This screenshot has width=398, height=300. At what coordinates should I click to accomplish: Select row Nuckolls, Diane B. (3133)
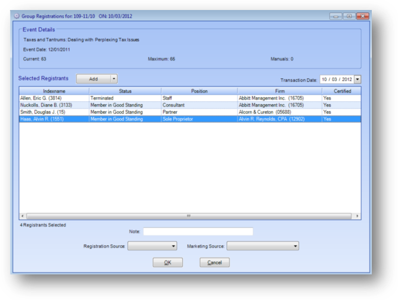[190, 105]
